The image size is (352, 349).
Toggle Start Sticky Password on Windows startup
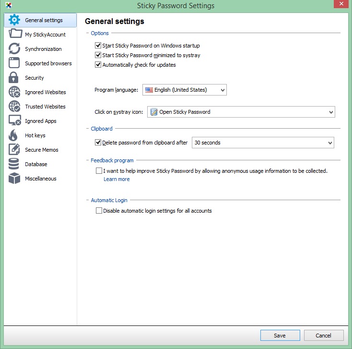(98, 46)
